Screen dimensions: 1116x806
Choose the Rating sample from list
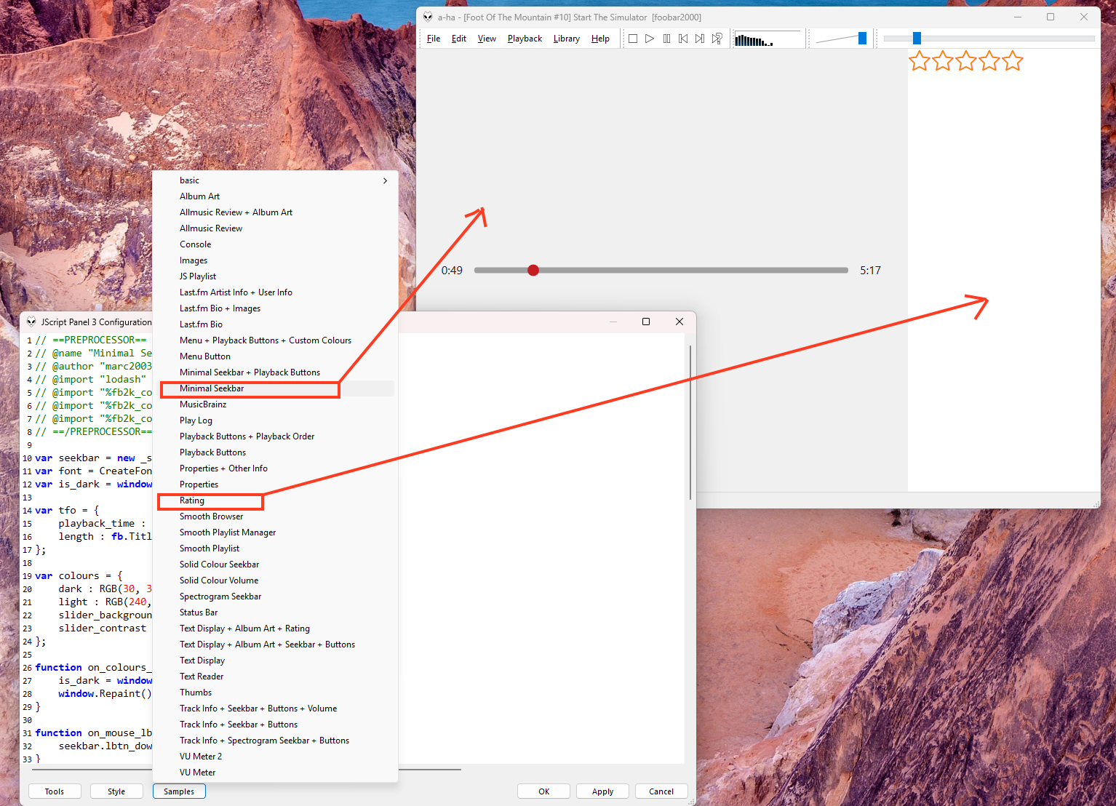pos(192,500)
